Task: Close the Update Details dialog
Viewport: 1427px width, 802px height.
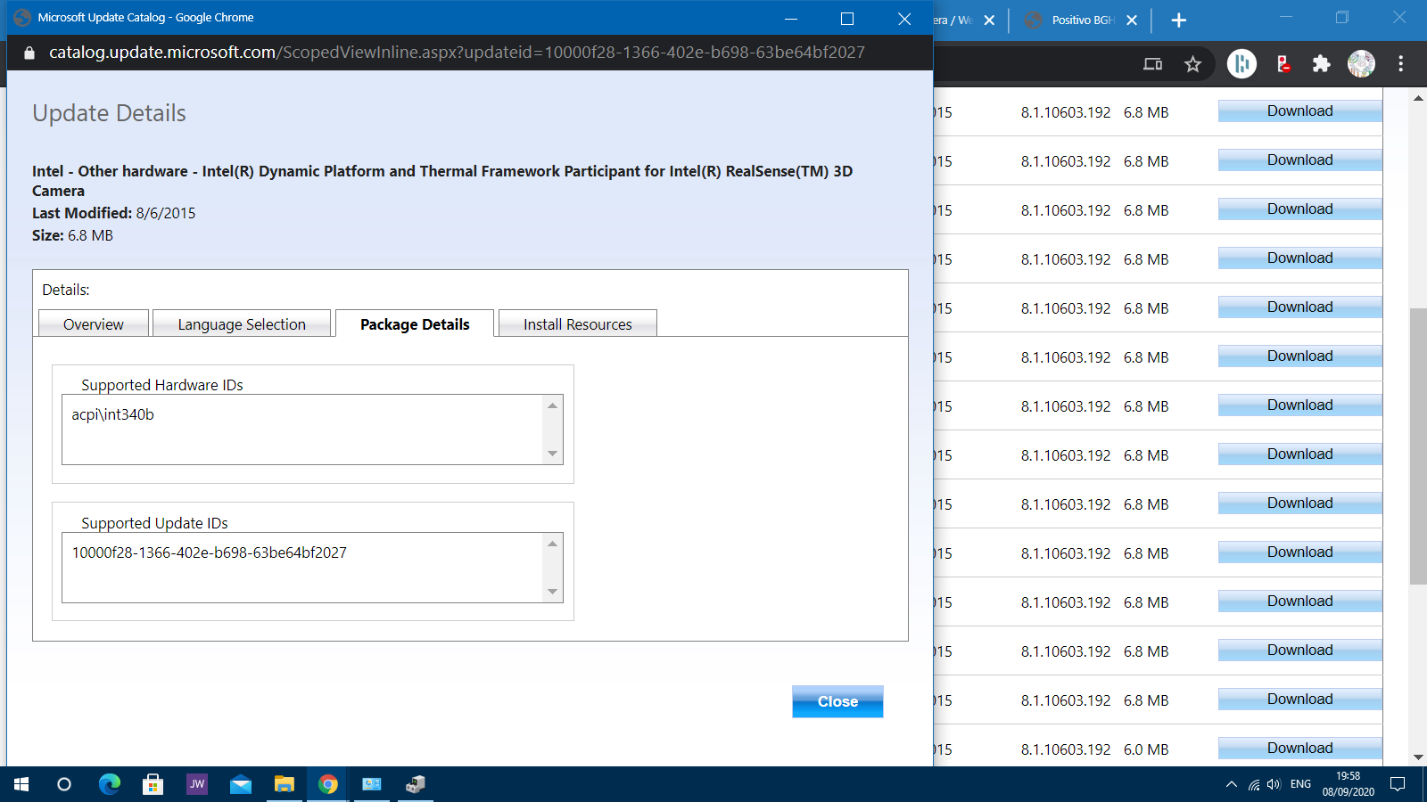Action: pos(837,701)
